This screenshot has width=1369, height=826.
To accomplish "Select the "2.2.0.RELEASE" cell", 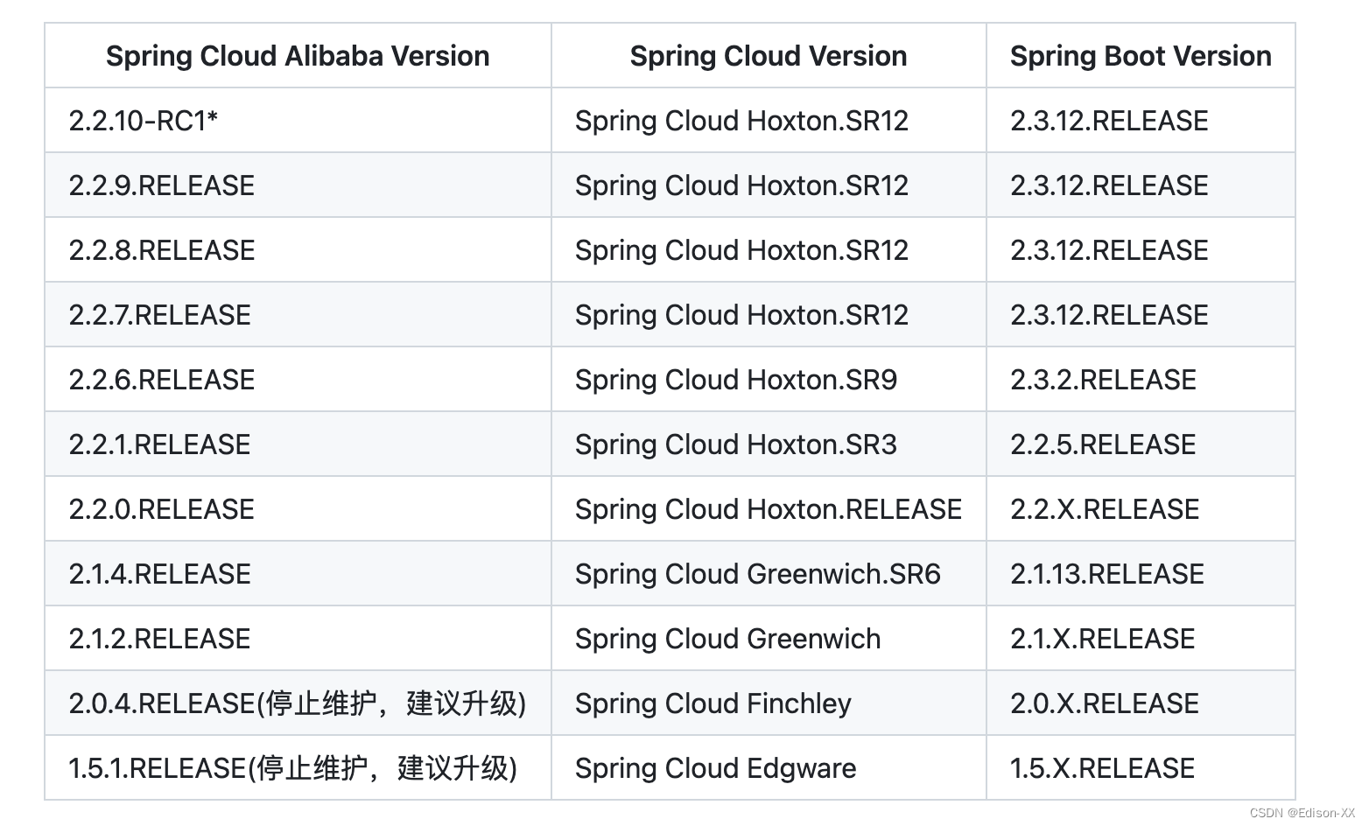I will (298, 509).
